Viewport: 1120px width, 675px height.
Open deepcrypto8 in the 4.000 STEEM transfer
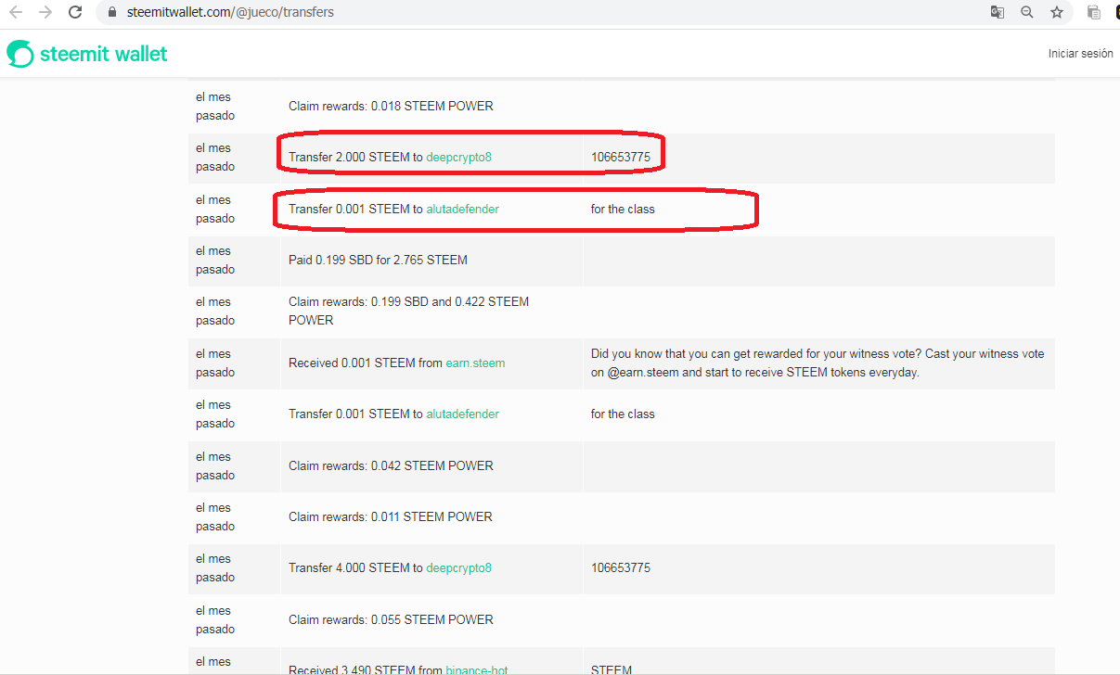point(458,567)
